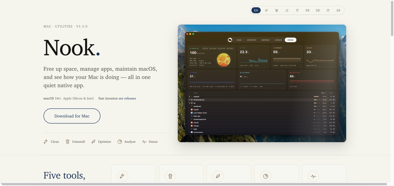This screenshot has height=186, width=394.
Task: Select the optimize tab in app preview
Action: click(x=266, y=40)
